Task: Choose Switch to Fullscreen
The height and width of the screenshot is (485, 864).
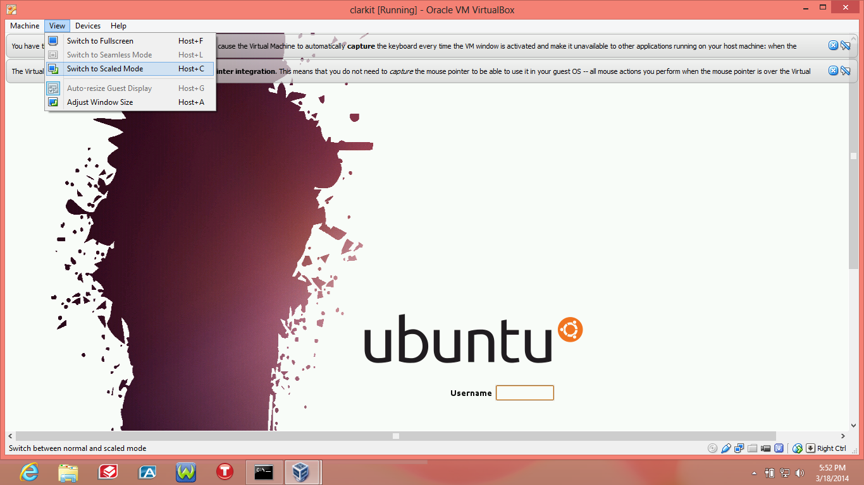Action: tap(130, 41)
